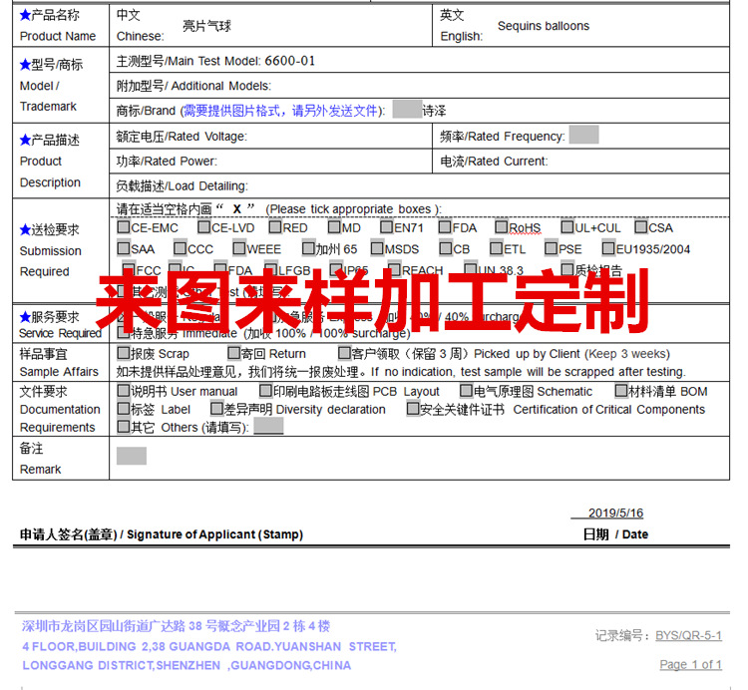
Task: Click the model number '6600-01'
Action: pyautogui.click(x=289, y=61)
